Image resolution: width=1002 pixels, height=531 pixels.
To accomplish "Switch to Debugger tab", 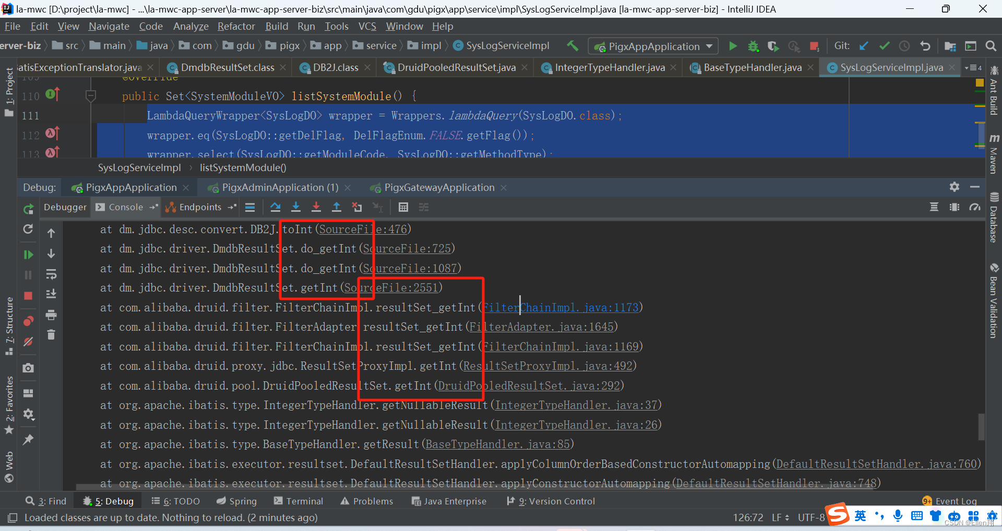I will pyautogui.click(x=65, y=207).
